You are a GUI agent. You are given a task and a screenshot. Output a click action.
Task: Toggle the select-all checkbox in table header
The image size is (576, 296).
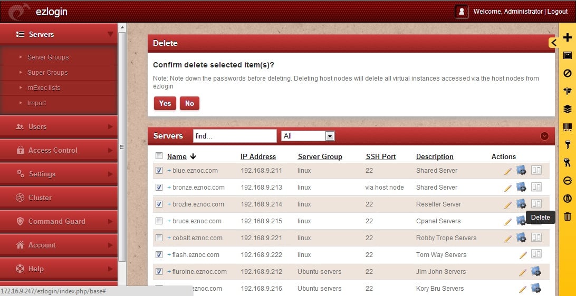159,156
